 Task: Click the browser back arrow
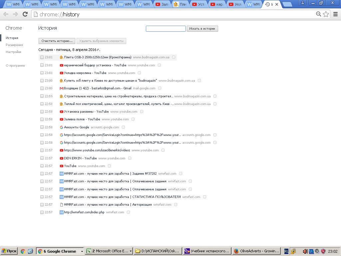click(x=6, y=14)
